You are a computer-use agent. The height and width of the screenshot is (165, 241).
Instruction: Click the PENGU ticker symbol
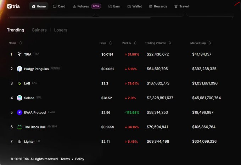click(x=55, y=68)
